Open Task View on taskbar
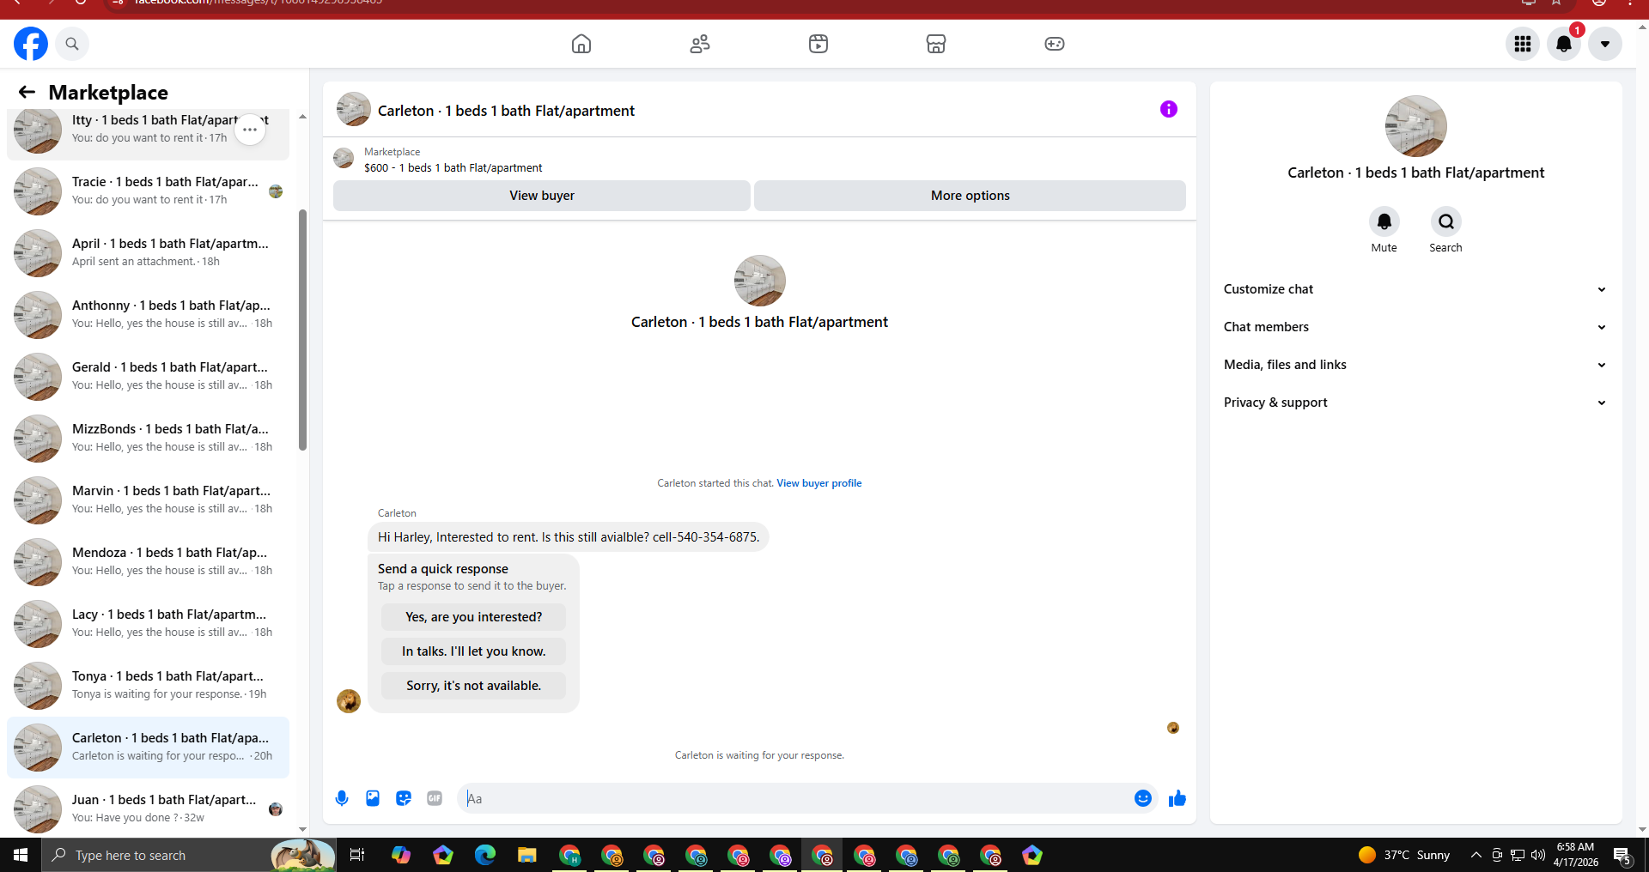 pyautogui.click(x=357, y=855)
